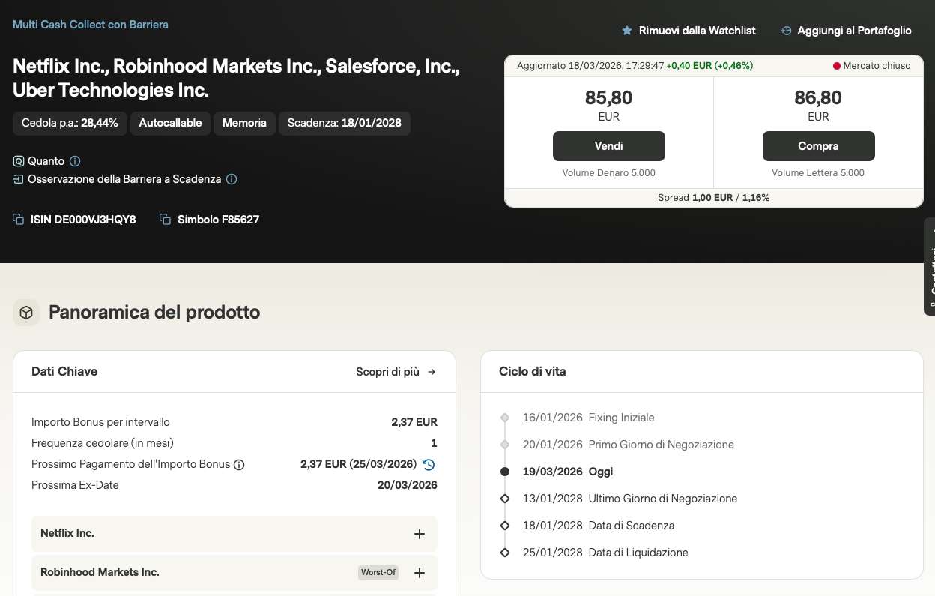Click the Oggi timeline marker
Viewport: 935px width, 596px height.
click(505, 472)
